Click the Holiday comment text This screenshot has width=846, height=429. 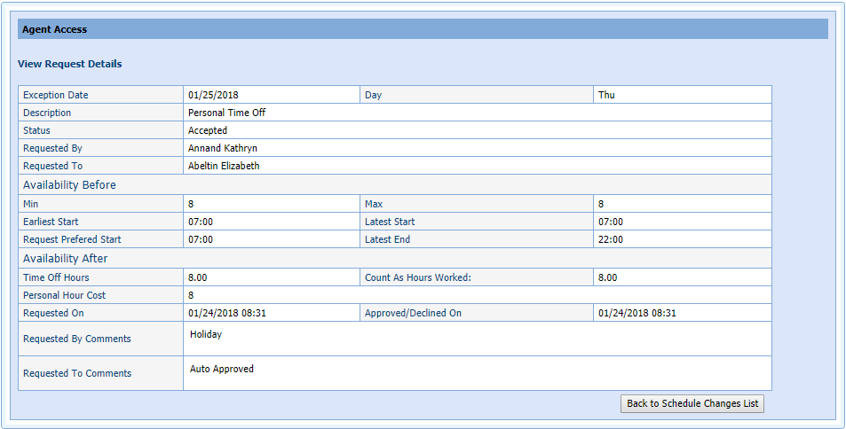click(x=206, y=334)
